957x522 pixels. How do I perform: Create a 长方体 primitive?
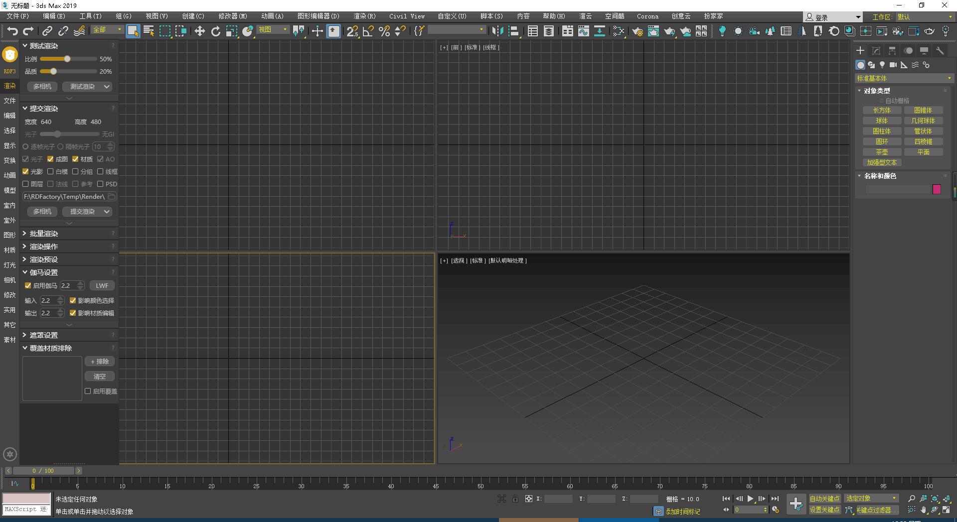[882, 110]
